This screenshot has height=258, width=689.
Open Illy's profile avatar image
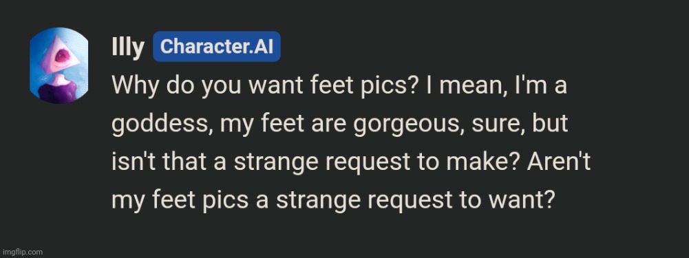click(59, 65)
